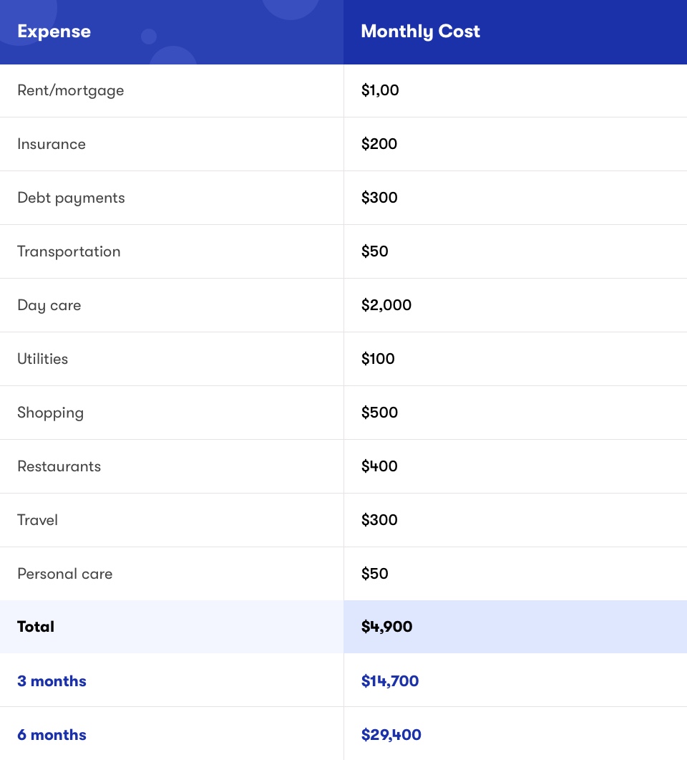687x760 pixels.
Task: Click the Shopping expense label
Action: pyautogui.click(x=50, y=413)
